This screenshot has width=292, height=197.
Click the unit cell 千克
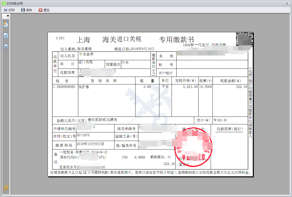coord(165,87)
